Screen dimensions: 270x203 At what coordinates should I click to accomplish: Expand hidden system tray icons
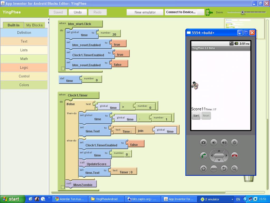click(x=245, y=199)
